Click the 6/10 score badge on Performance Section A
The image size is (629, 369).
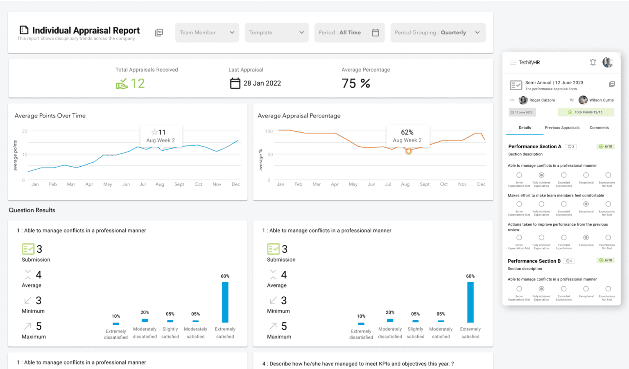[606, 146]
